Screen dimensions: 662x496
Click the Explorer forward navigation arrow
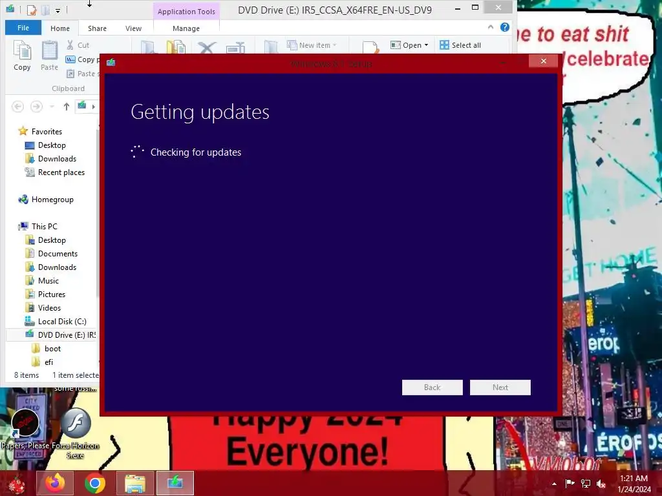click(36, 107)
